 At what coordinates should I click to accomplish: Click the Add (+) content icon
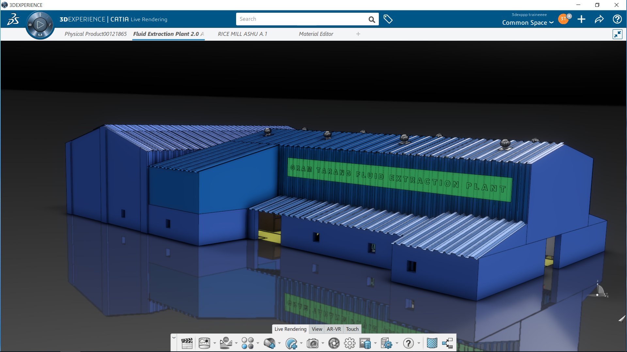click(581, 19)
